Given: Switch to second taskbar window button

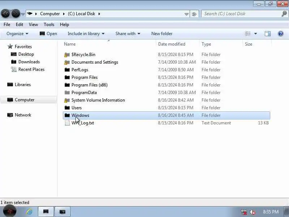Looking at the screenshot, I should pyautogui.click(x=62, y=212).
